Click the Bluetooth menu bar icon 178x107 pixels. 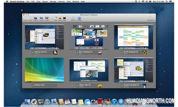(139, 1)
